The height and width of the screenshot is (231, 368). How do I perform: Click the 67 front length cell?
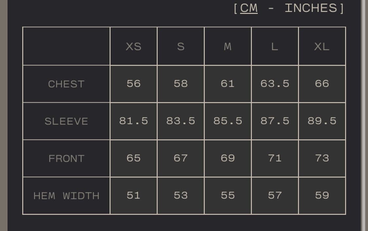[x=181, y=158]
